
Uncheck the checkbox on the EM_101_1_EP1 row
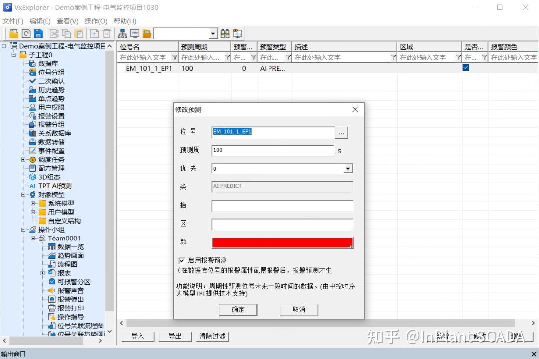465,67
